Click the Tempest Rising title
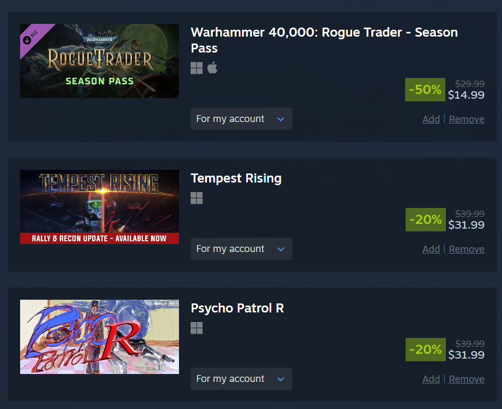This screenshot has width=502, height=409. click(236, 178)
